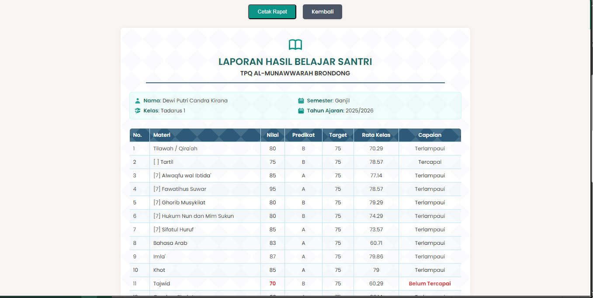Go back using the Kembali button
The image size is (593, 298).
(x=322, y=12)
